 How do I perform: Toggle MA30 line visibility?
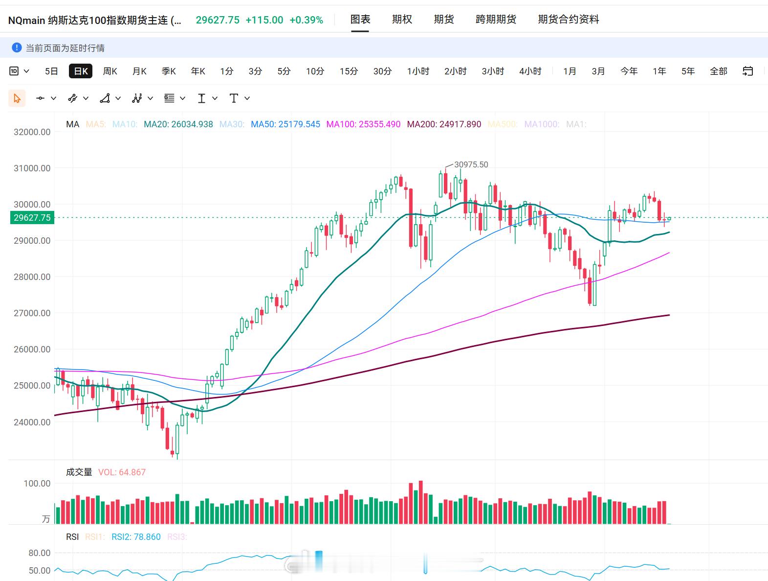pyautogui.click(x=232, y=124)
